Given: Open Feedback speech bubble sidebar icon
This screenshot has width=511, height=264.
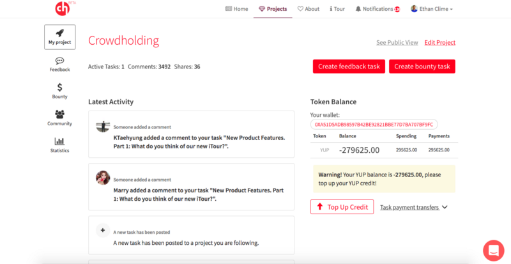Looking at the screenshot, I should (59, 61).
